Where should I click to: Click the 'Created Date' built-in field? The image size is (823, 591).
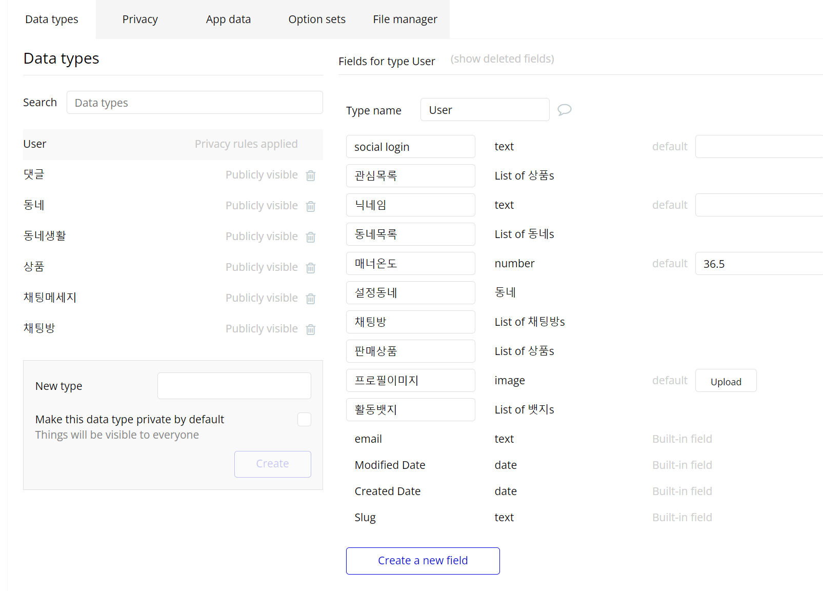pos(387,491)
